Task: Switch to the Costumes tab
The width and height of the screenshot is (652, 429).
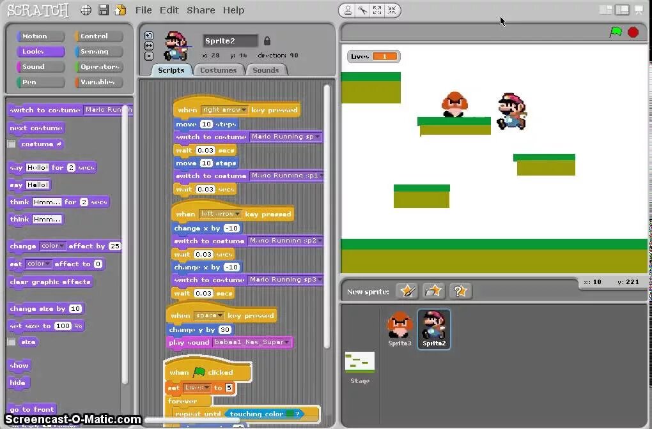Action: (219, 70)
